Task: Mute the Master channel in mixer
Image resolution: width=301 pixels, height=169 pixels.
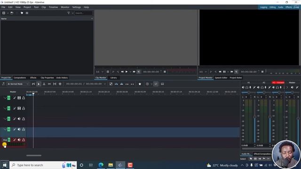Action: (x=292, y=87)
